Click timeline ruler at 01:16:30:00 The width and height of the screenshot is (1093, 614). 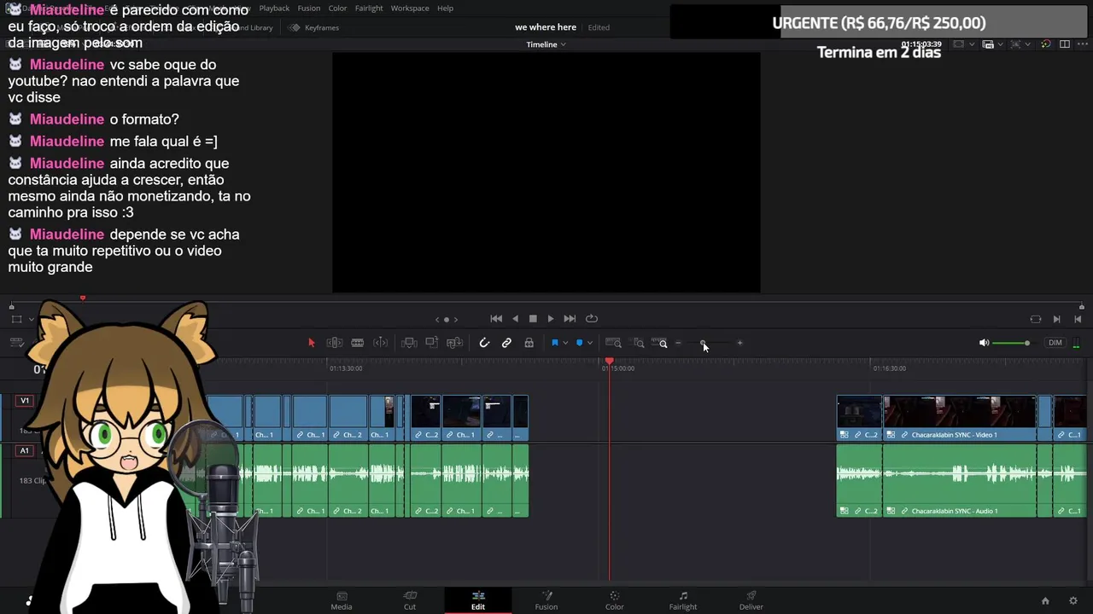click(889, 368)
